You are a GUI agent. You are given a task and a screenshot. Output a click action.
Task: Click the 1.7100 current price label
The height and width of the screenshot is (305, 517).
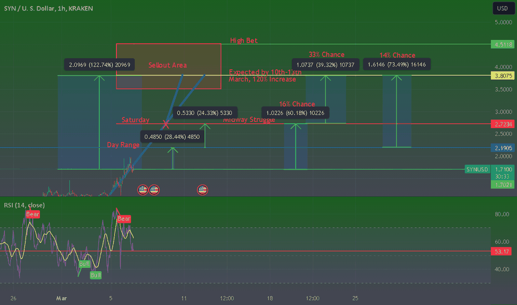(x=503, y=169)
